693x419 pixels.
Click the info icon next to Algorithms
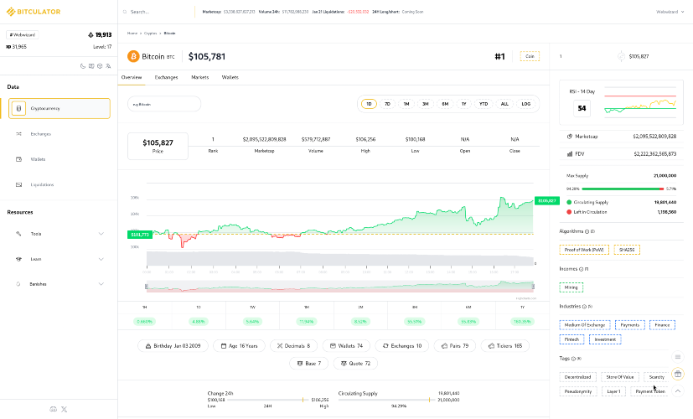pyautogui.click(x=587, y=231)
